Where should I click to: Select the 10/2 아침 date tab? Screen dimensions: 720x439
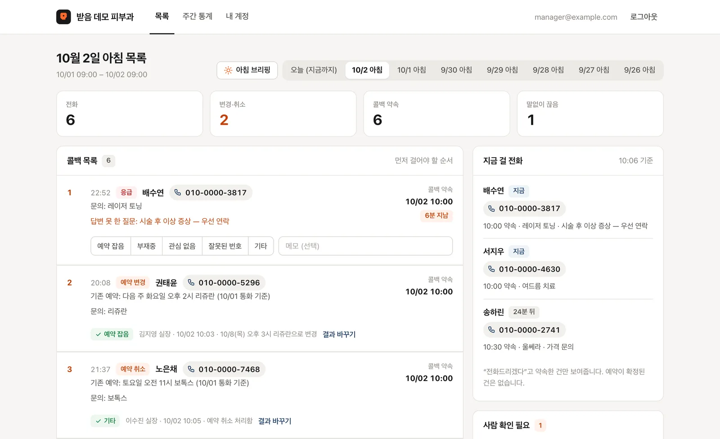(367, 70)
